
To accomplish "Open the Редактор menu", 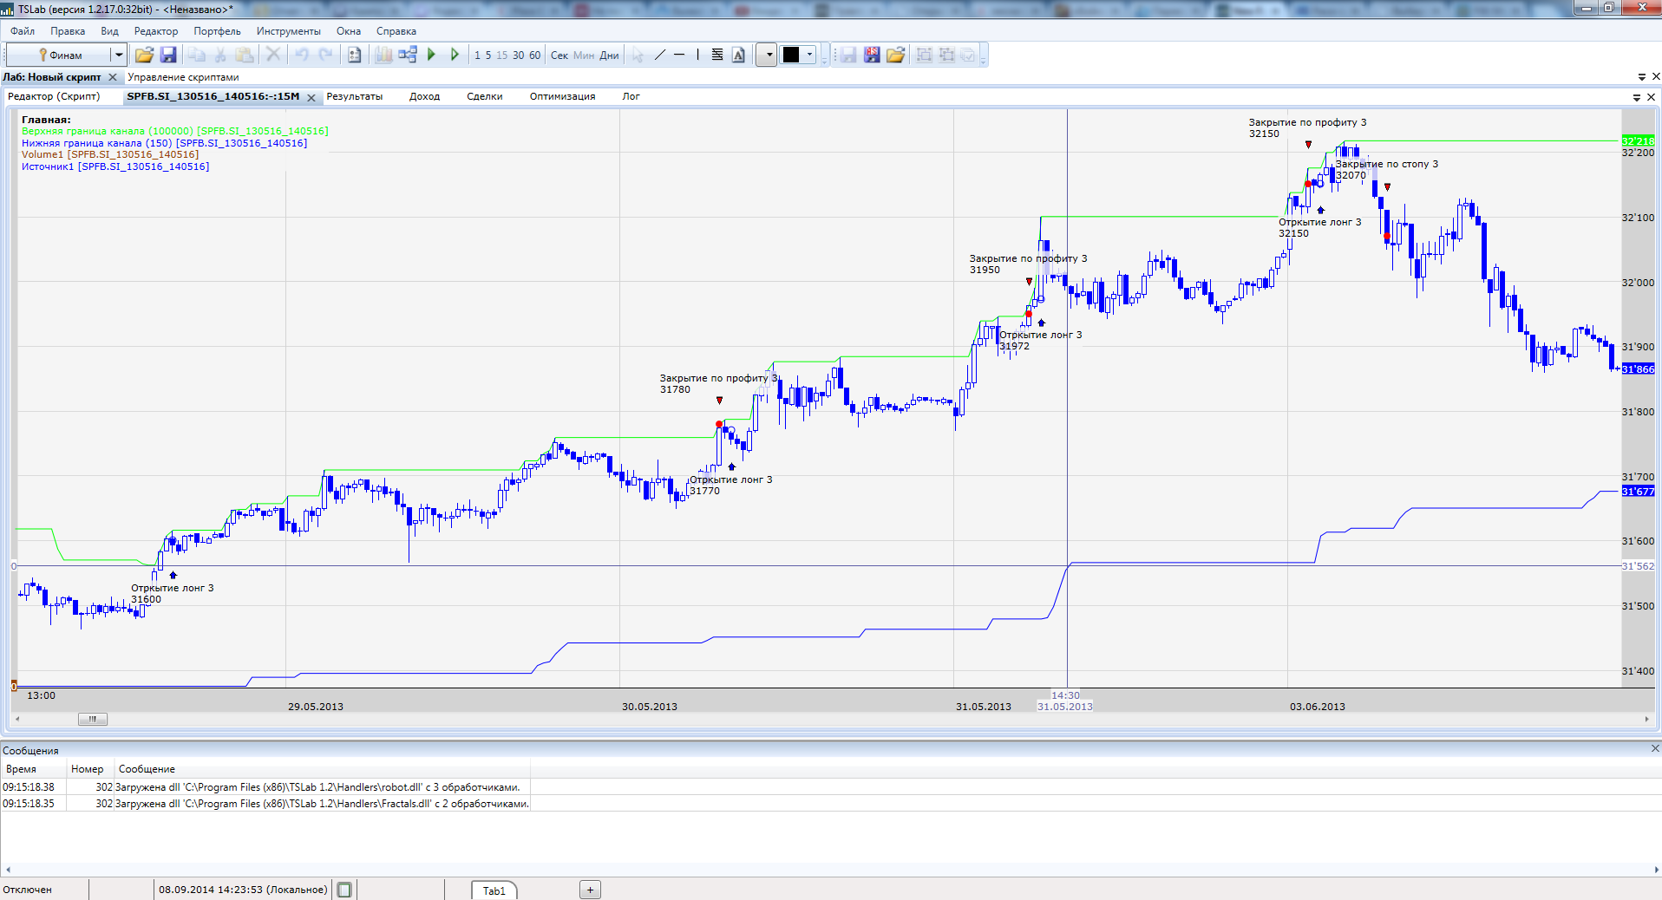I will (156, 31).
